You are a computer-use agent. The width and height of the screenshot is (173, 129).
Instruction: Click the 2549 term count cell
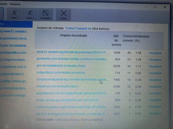coord(117,86)
